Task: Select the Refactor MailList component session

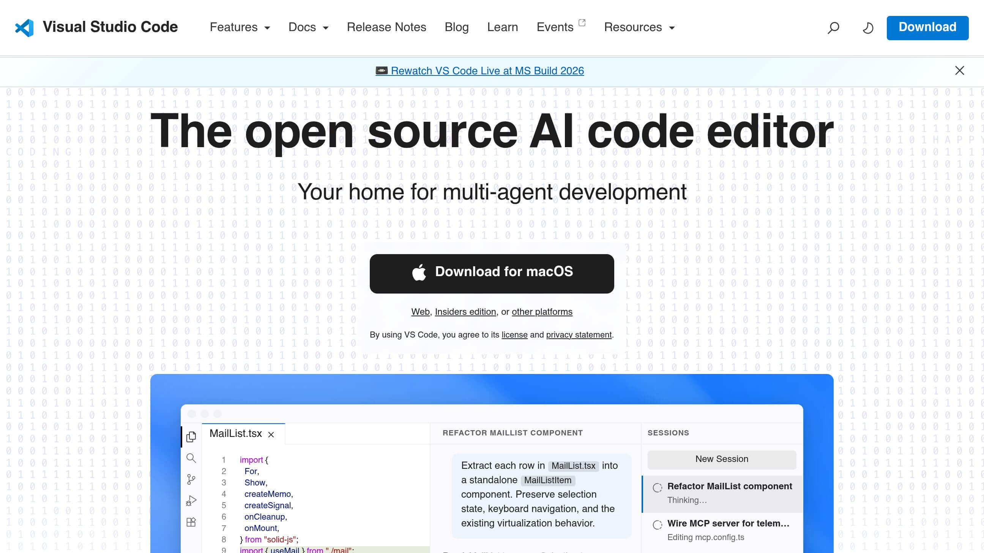Action: point(722,494)
